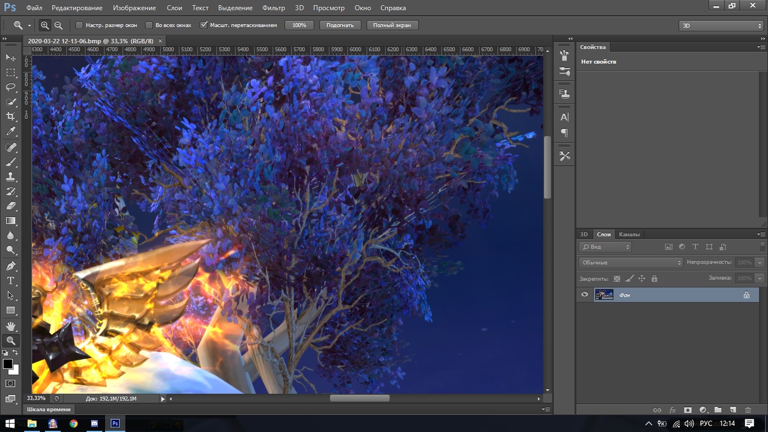Select the Hand tool
The height and width of the screenshot is (432, 768).
tap(11, 326)
